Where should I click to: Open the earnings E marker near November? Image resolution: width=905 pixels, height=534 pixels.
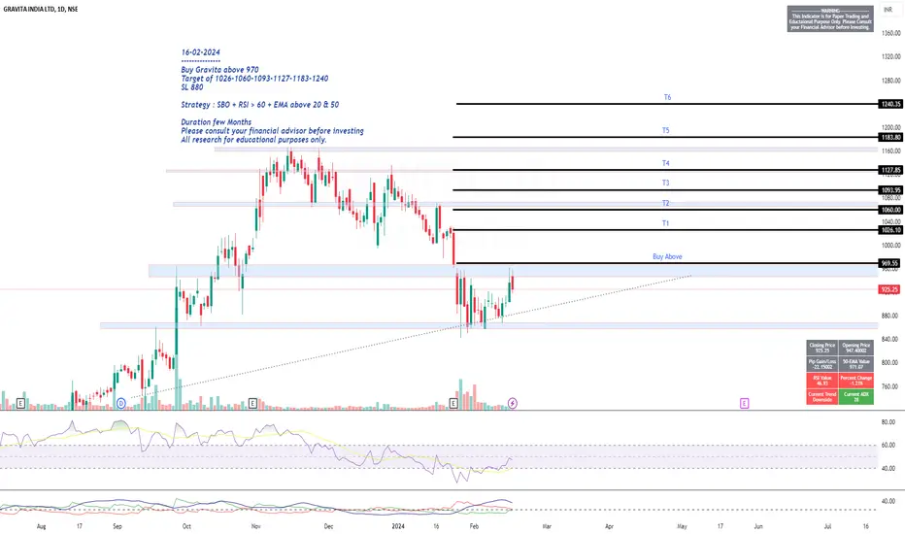[252, 404]
